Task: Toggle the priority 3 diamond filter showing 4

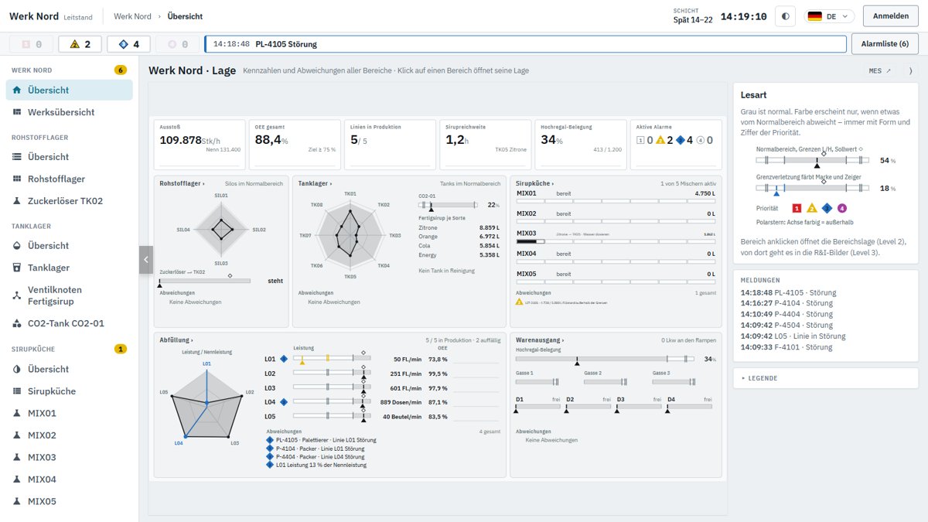Action: pos(128,44)
